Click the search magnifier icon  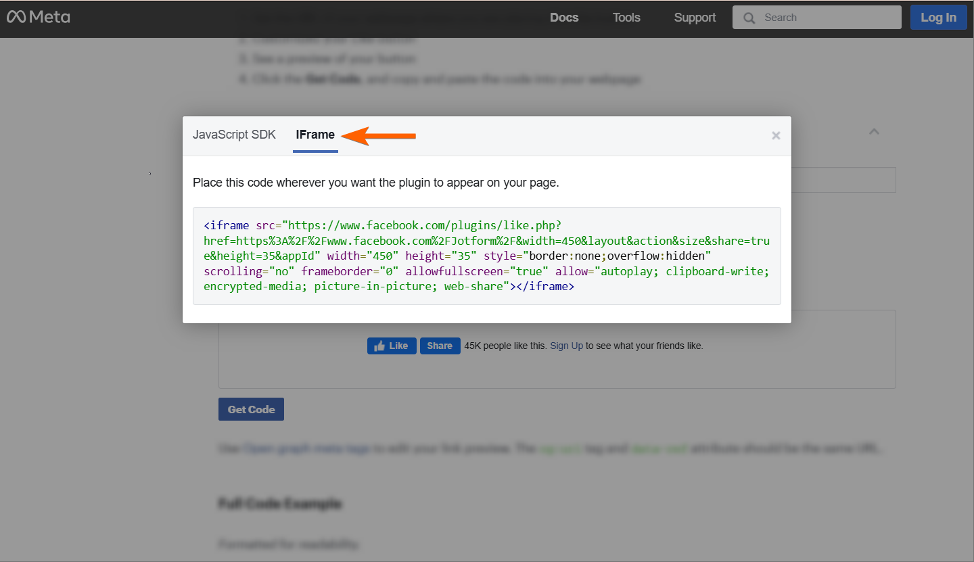(x=749, y=17)
